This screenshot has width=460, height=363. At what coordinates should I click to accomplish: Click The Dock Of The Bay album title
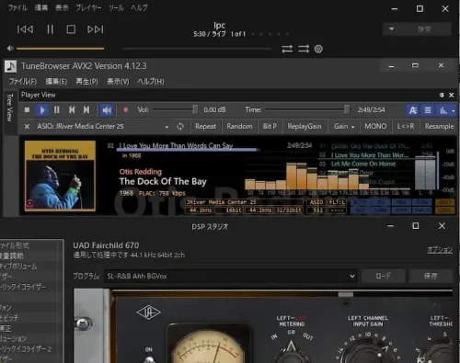[163, 182]
